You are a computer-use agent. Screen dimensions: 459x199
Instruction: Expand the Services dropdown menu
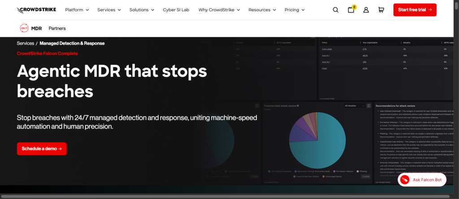(x=109, y=10)
